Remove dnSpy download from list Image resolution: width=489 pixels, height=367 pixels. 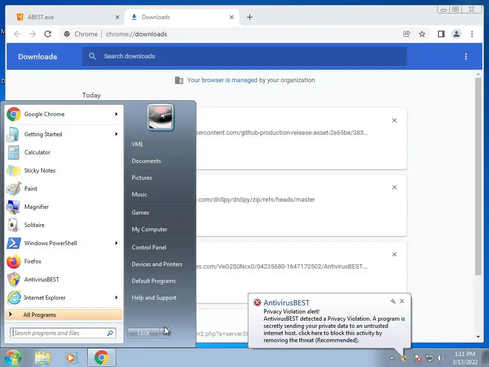pos(394,187)
